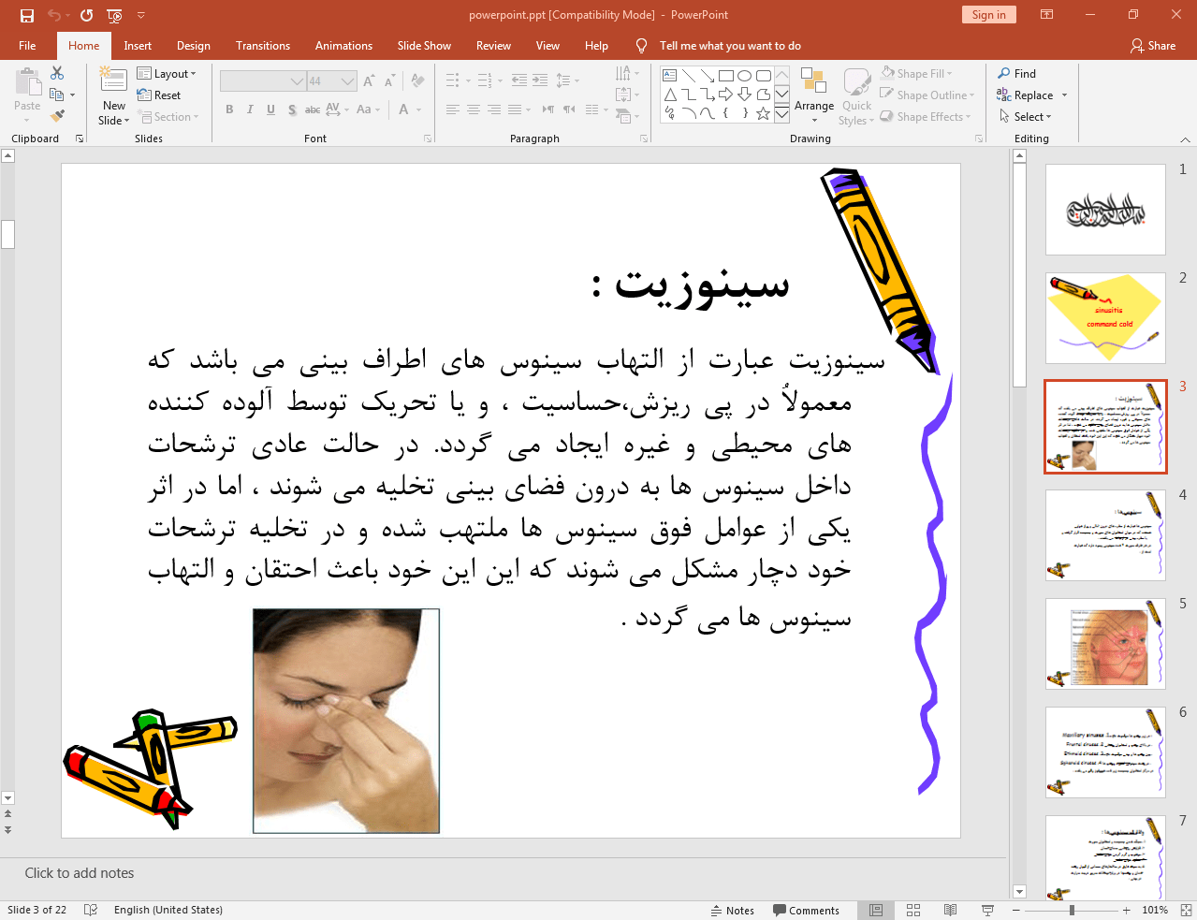Select the Arrange tool
This screenshot has height=920, width=1197.
[813, 94]
